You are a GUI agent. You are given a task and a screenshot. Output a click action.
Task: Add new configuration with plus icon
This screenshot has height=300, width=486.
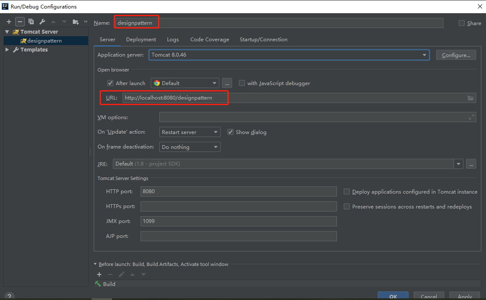pos(9,22)
